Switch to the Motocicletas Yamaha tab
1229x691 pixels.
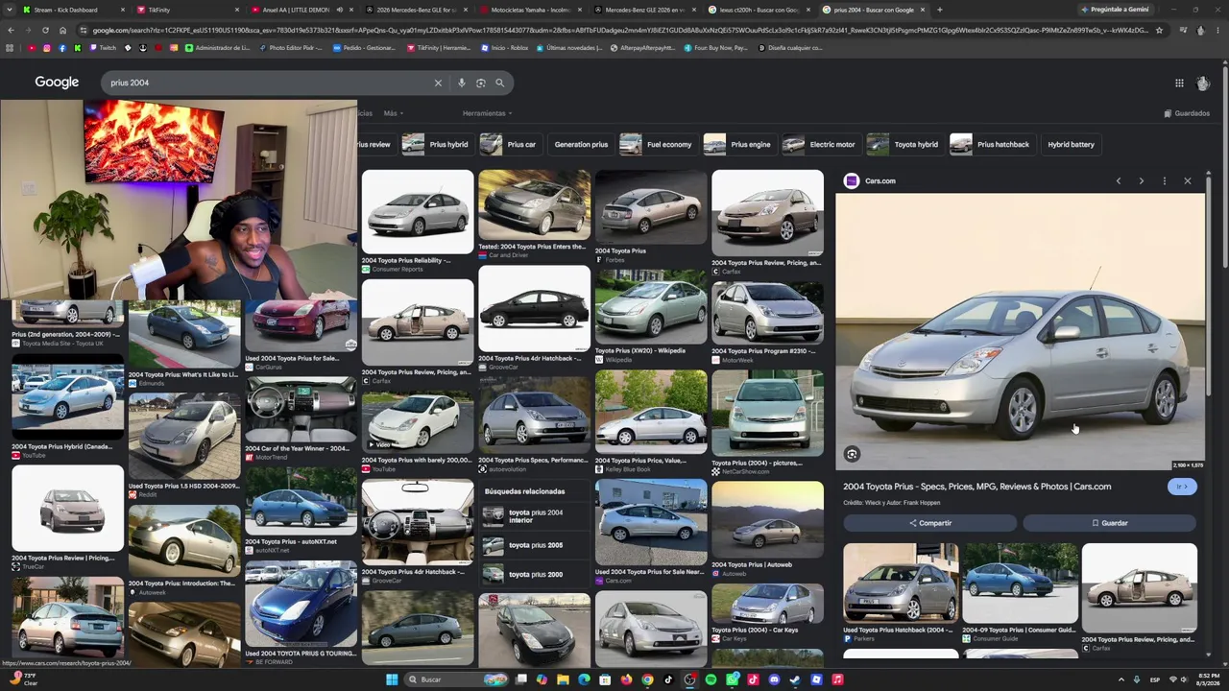click(x=531, y=10)
